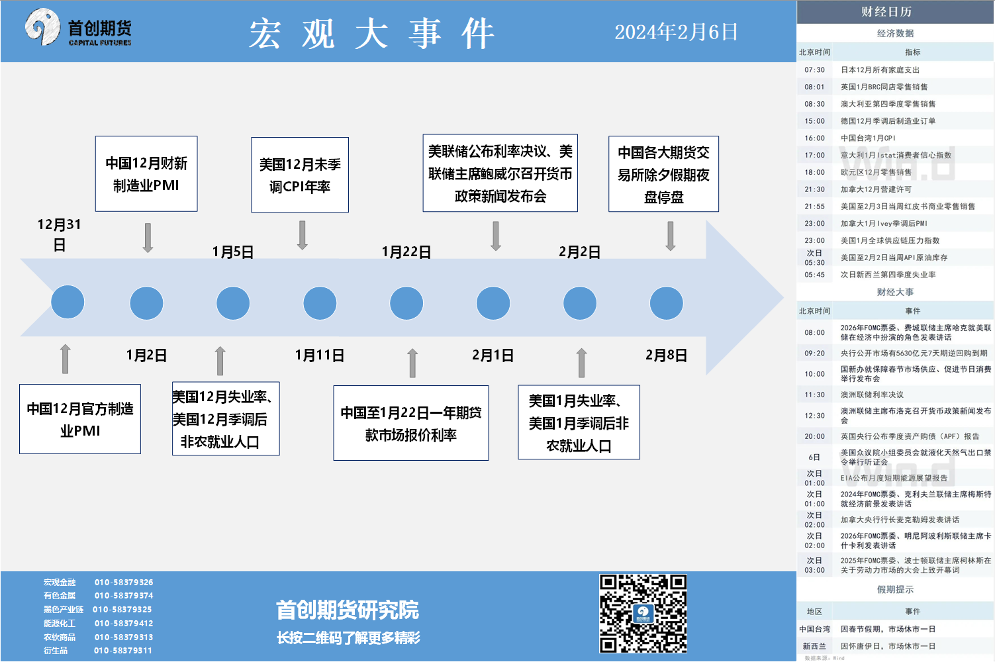The width and height of the screenshot is (995, 662).
Task: Select the timeline dot for 1月2日
Action: (x=146, y=303)
